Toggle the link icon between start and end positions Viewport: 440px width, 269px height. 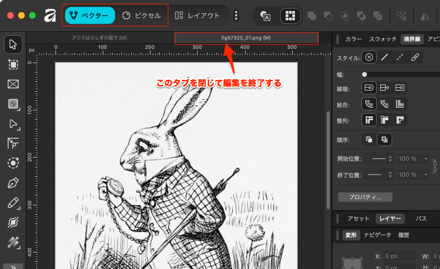435,166
